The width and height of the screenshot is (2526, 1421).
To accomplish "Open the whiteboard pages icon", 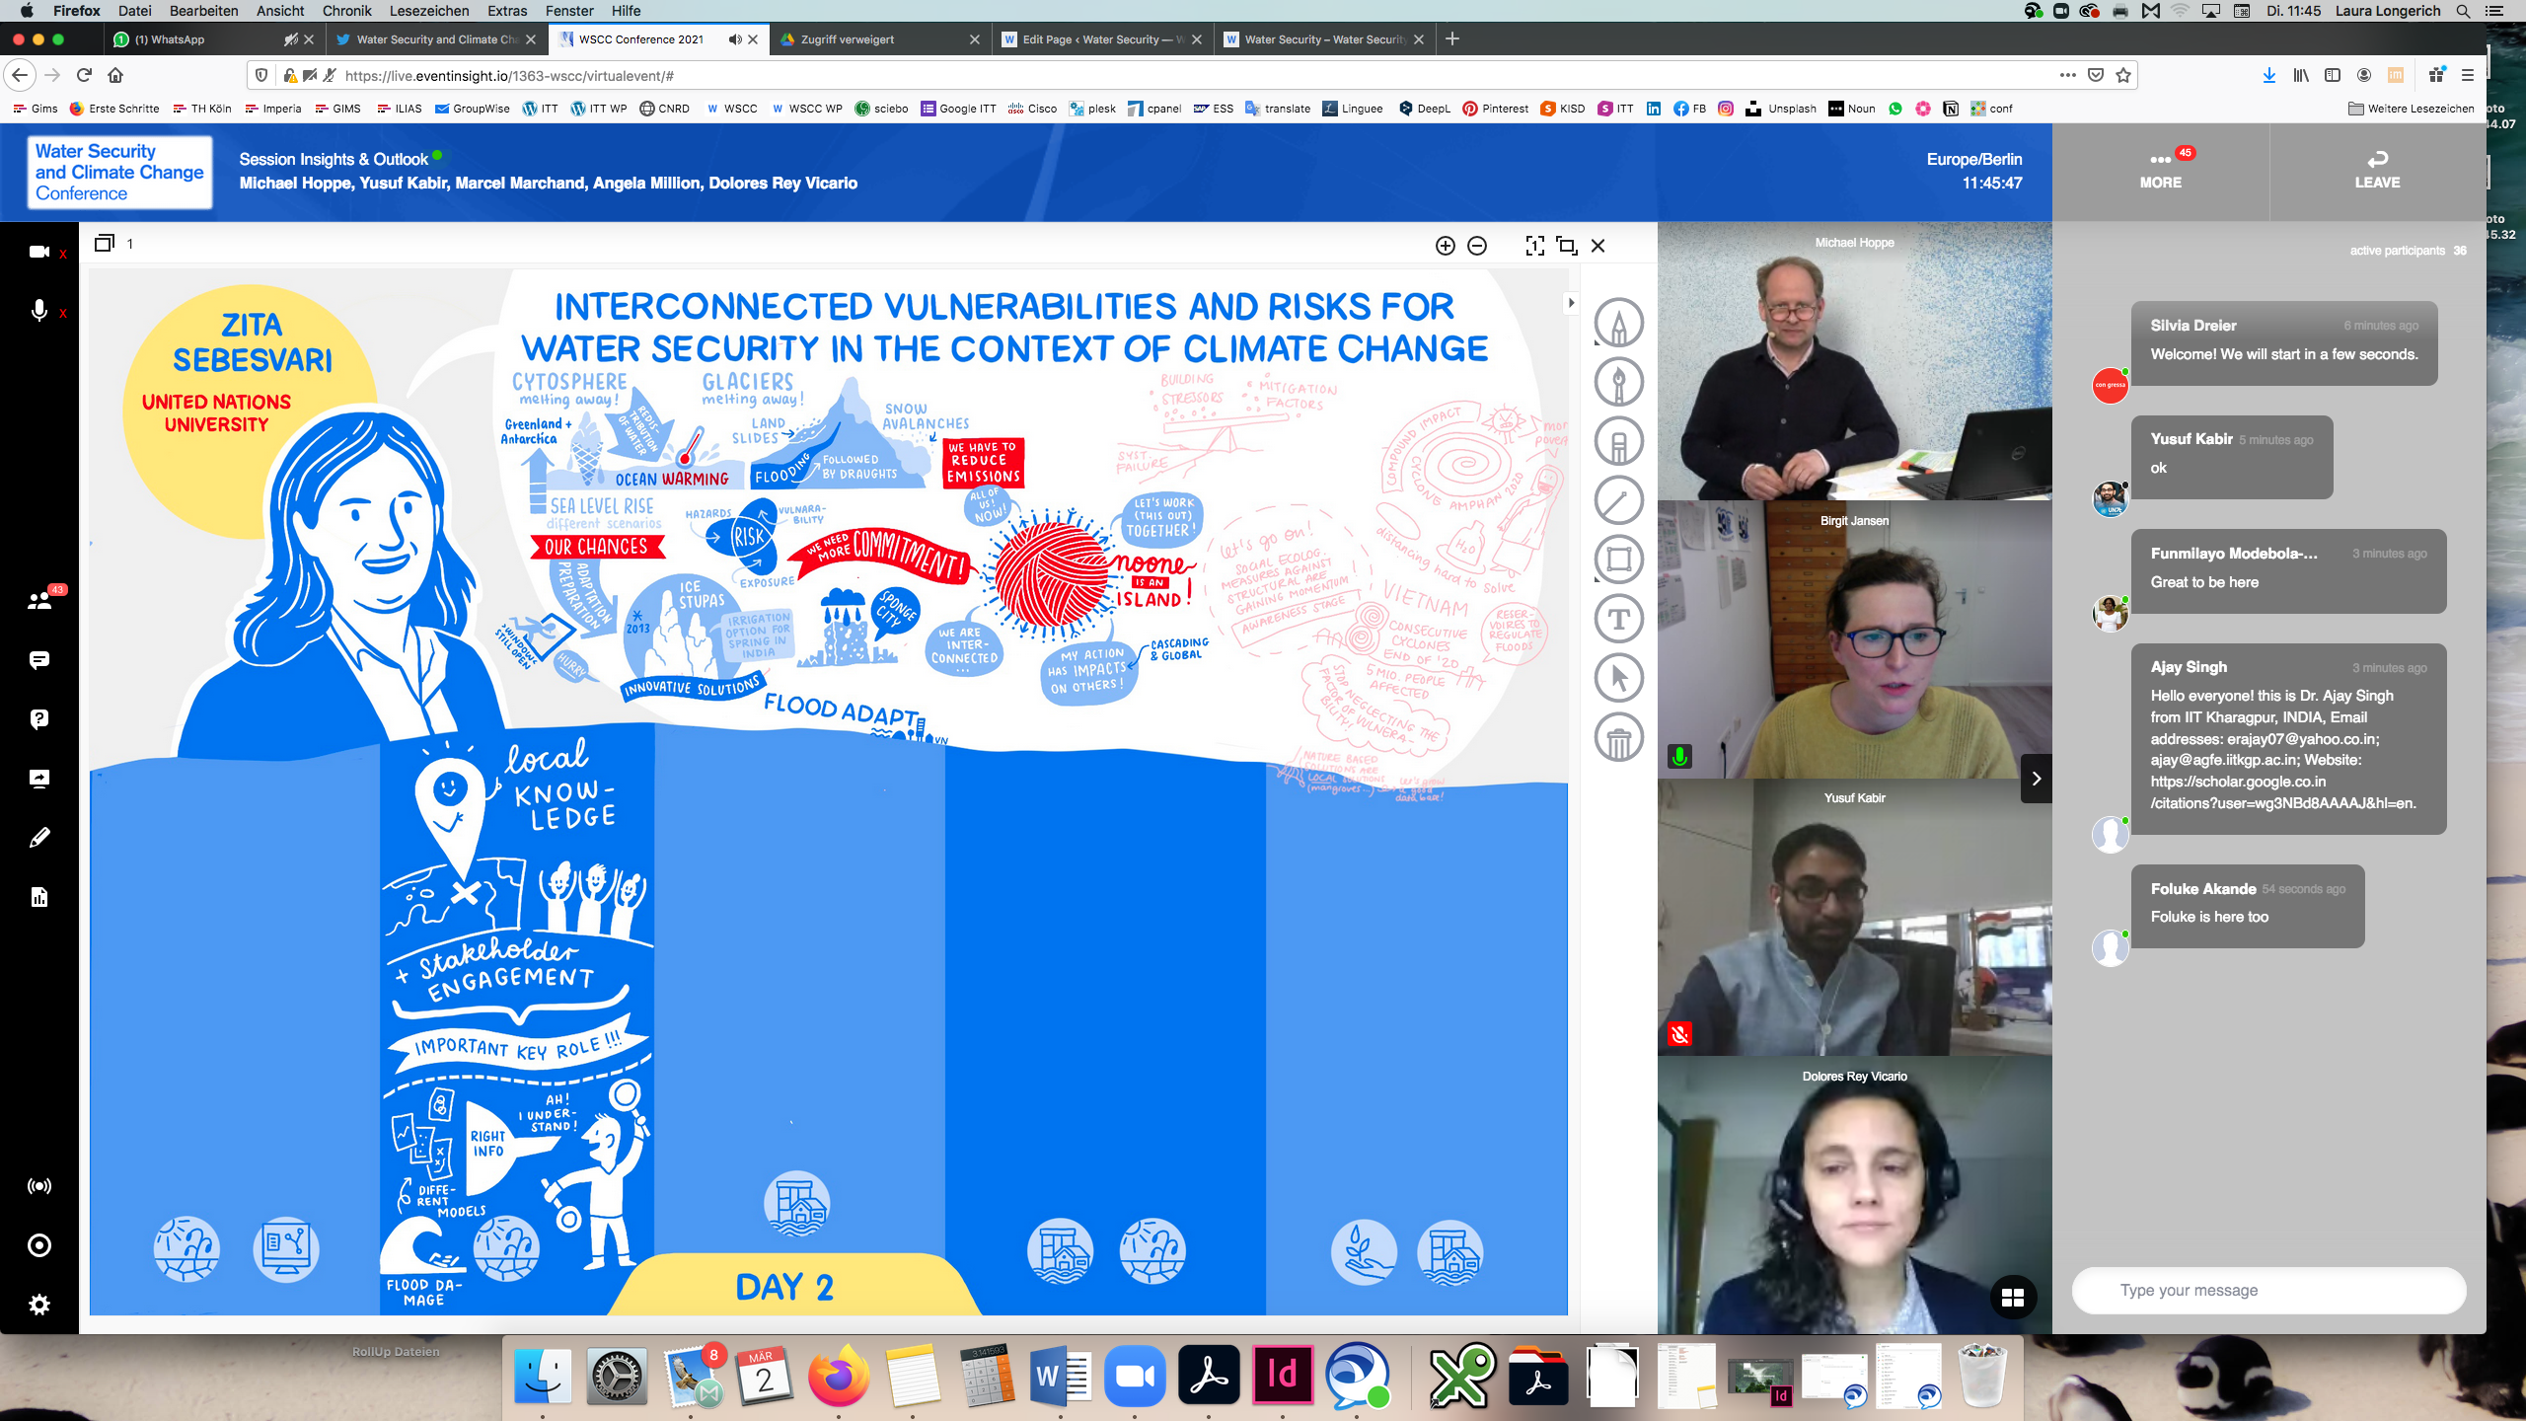I will [x=105, y=243].
